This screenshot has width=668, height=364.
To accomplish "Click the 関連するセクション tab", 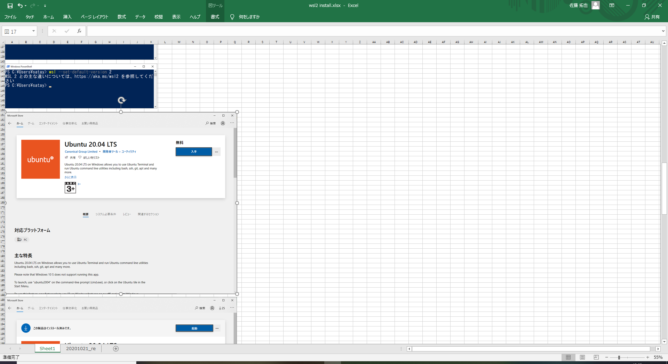I will [x=148, y=214].
